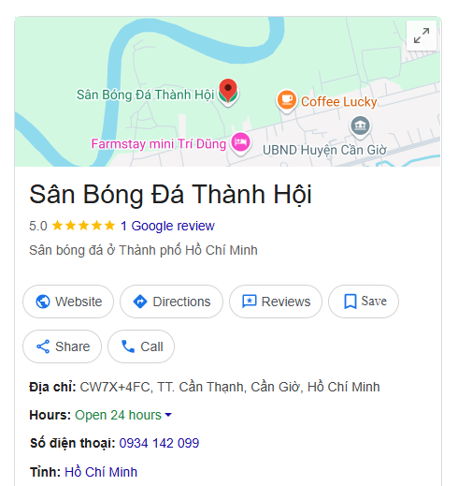
Task: Click the Reviews button text
Action: (x=286, y=302)
